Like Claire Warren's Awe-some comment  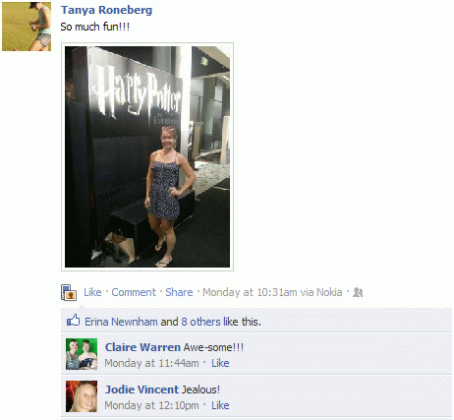coord(220,363)
